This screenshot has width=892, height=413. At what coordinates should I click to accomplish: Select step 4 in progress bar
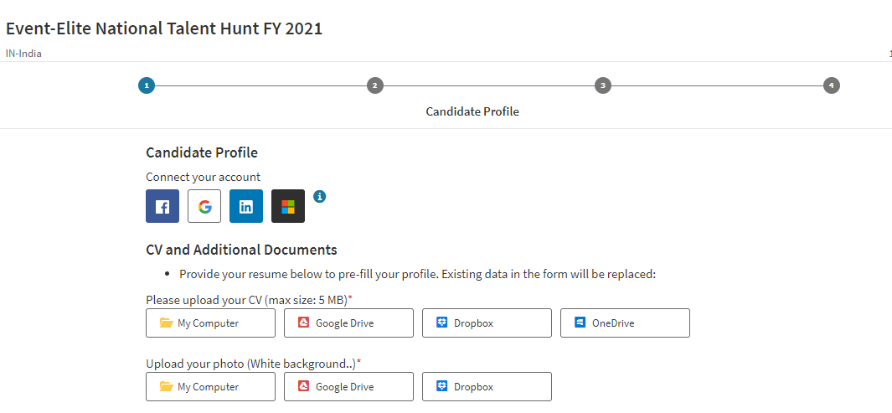[x=831, y=85]
